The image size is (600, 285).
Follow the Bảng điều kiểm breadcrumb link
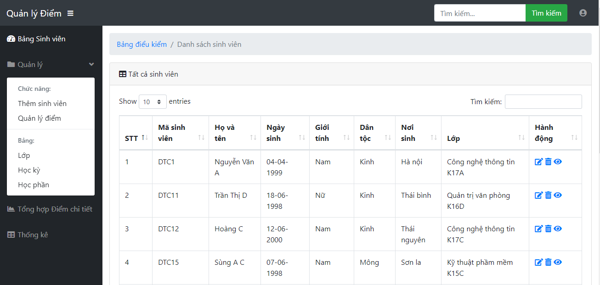click(x=142, y=44)
